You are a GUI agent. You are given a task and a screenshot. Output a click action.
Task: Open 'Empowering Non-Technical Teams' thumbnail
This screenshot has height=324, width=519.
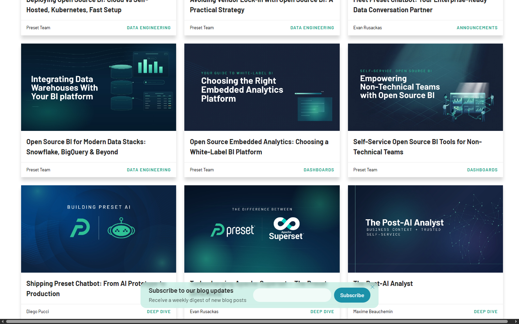425,87
